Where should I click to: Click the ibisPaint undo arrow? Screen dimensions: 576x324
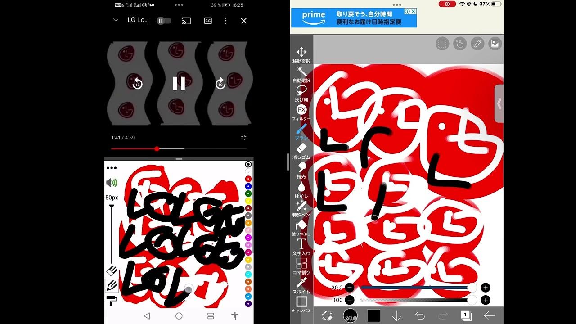[420, 316]
